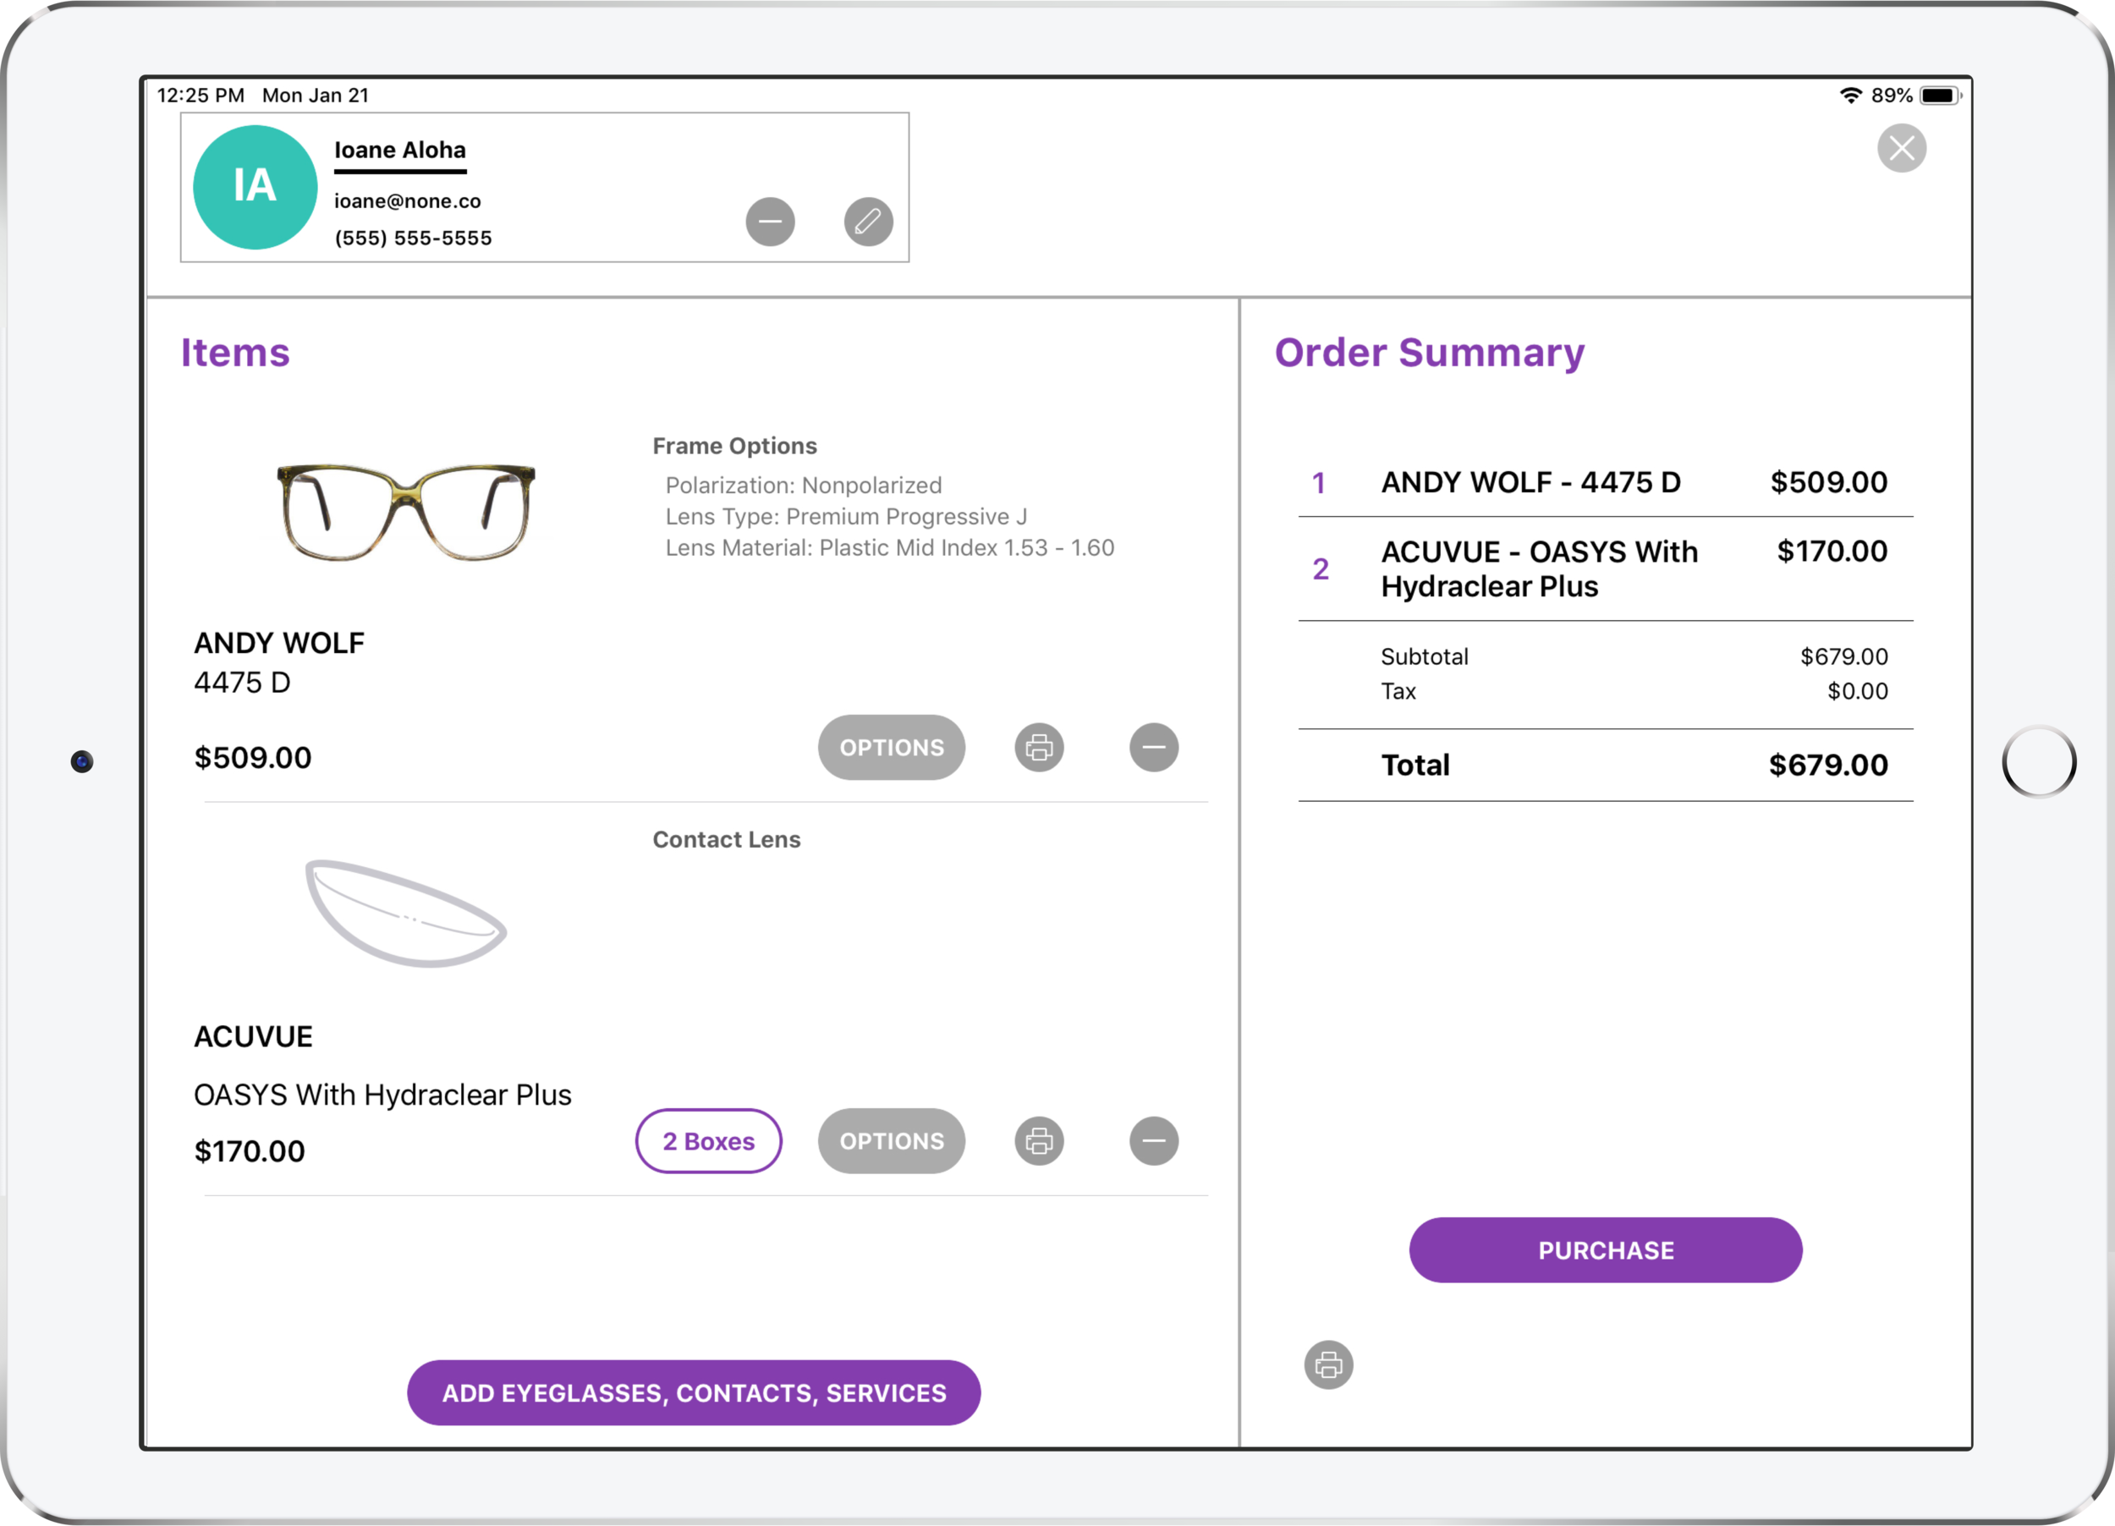
Task: Open OPTIONS for ANDY WOLF frame
Action: 892,748
